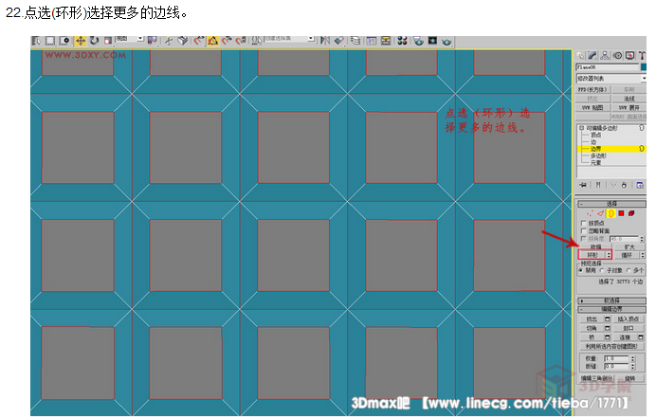Collapse the editable poly tree in the stack
The height and width of the screenshot is (419, 656).
tap(581, 128)
